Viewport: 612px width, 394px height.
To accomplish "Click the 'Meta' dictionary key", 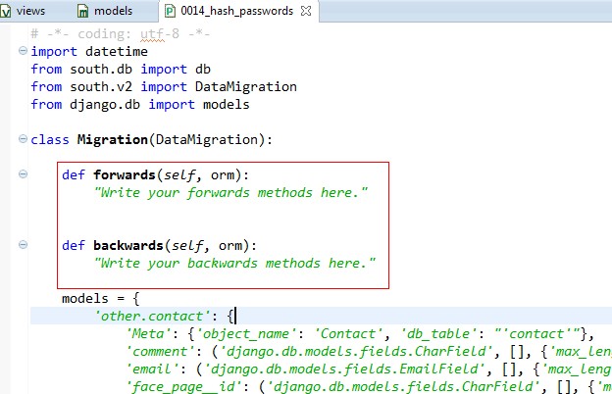I will pyautogui.click(x=149, y=334).
